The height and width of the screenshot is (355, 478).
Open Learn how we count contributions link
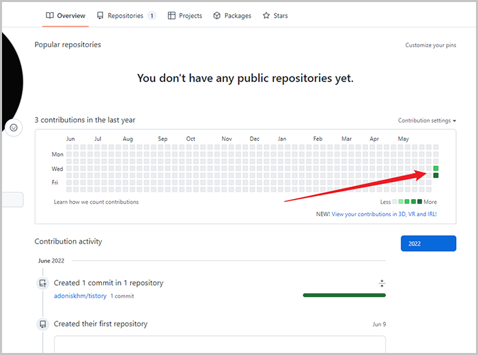tap(96, 202)
